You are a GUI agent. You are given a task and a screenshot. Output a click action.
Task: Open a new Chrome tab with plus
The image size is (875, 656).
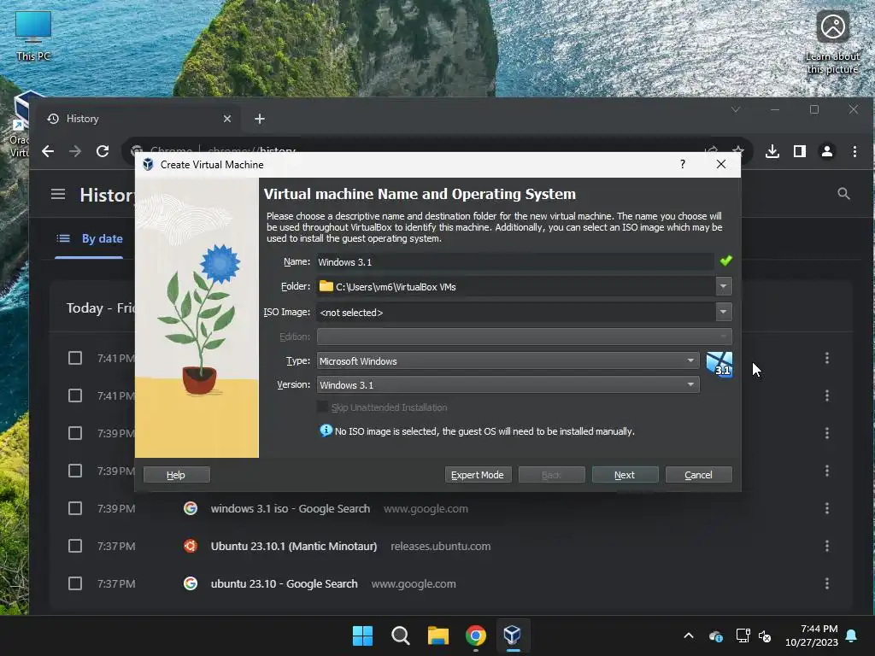260,119
